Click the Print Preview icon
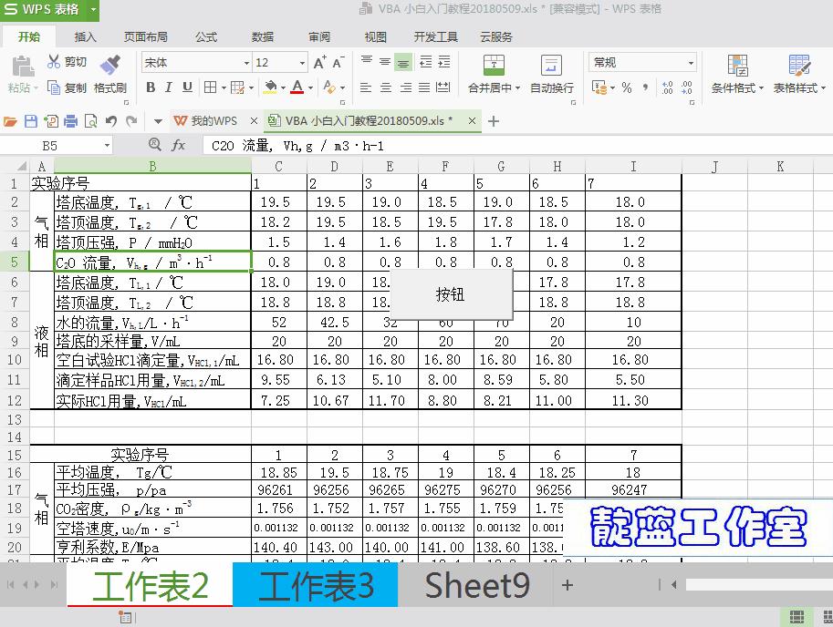Viewport: 833px width, 627px height. click(92, 119)
